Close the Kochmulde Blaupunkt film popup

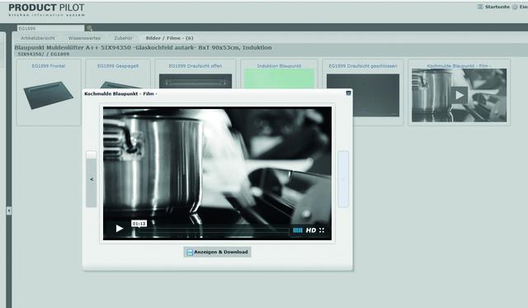(348, 93)
